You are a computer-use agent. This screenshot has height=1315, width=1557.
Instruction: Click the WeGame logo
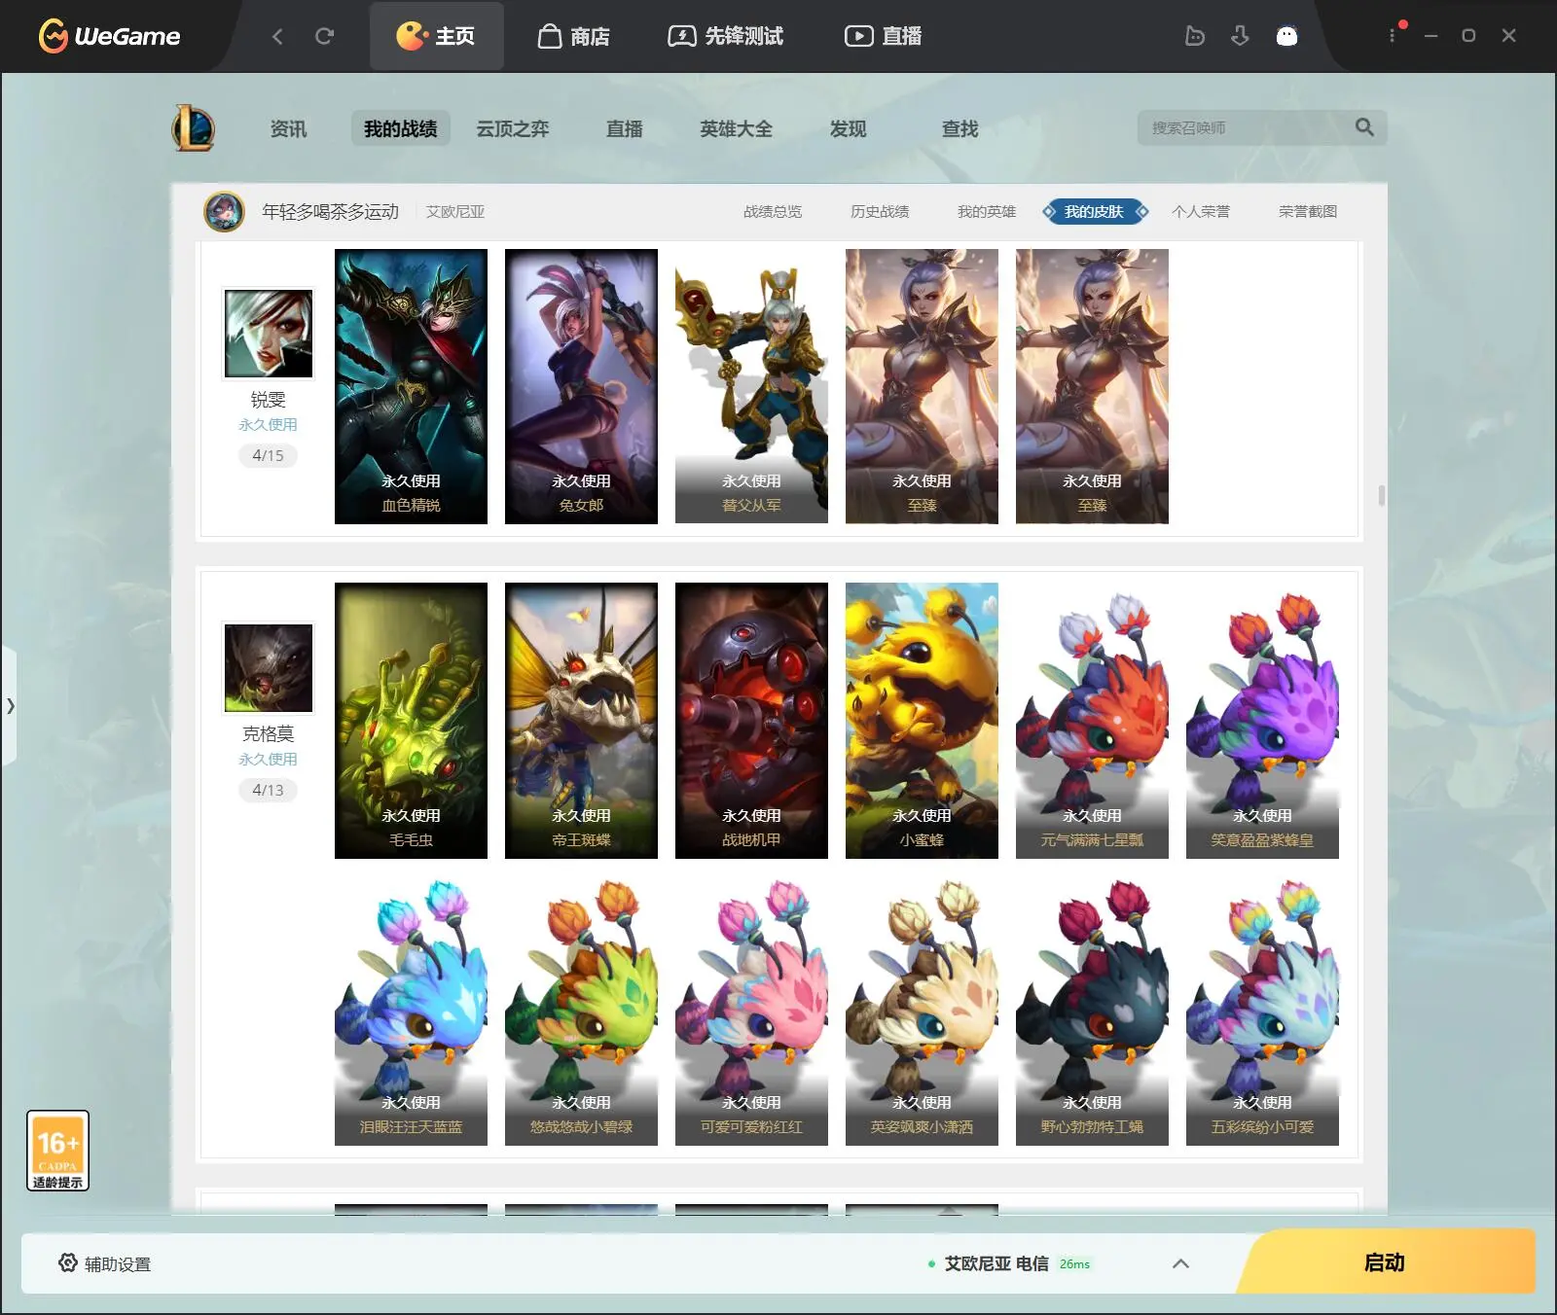click(x=109, y=36)
